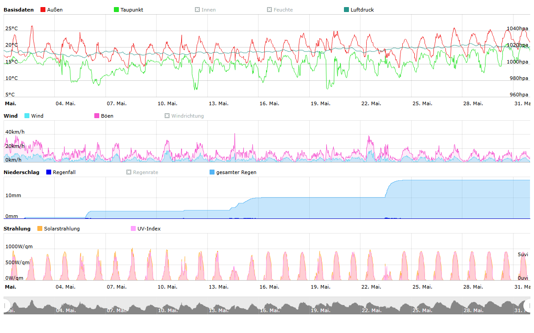This screenshot has width=534, height=333.
Task: Click the left handle of range navigator
Action: [x=6, y=305]
